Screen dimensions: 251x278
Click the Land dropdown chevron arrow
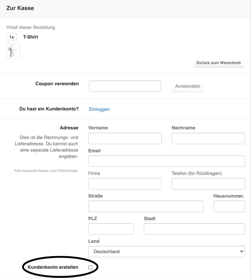coord(241,251)
